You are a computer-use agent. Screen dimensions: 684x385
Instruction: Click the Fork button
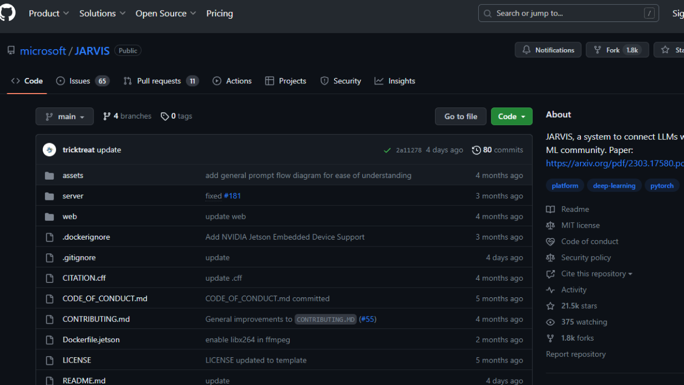point(617,50)
